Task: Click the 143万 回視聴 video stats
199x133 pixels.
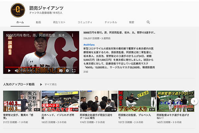Action: pos(169,122)
